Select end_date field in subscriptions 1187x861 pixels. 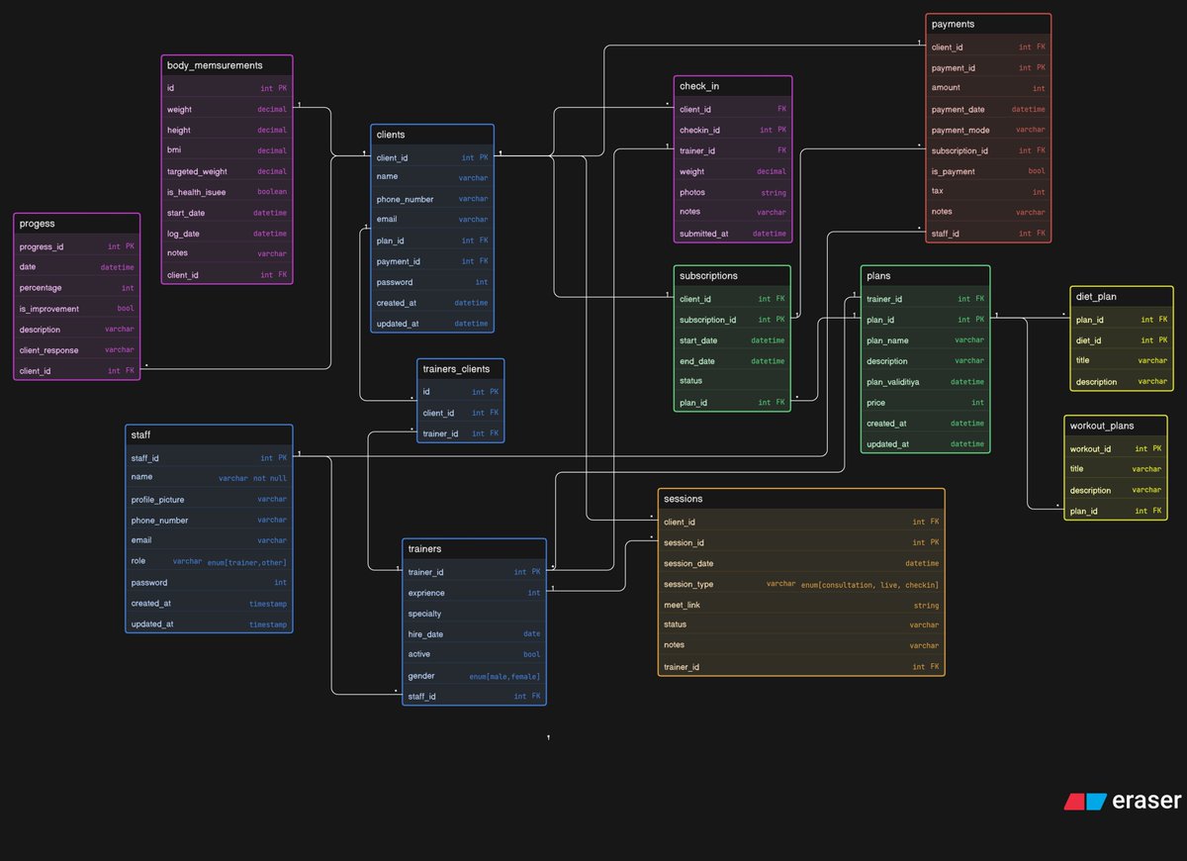click(732, 361)
